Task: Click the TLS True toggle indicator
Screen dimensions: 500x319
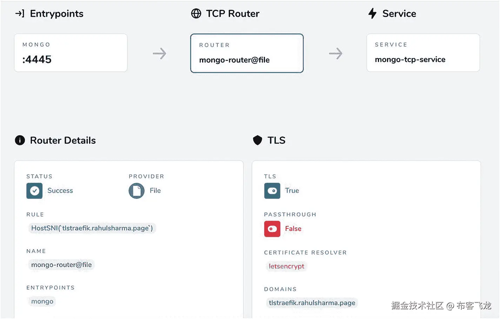Action: point(272,191)
